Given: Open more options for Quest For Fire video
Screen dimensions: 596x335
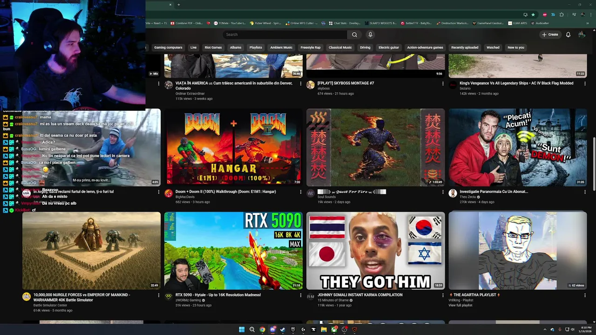Looking at the screenshot, I should (443, 192).
